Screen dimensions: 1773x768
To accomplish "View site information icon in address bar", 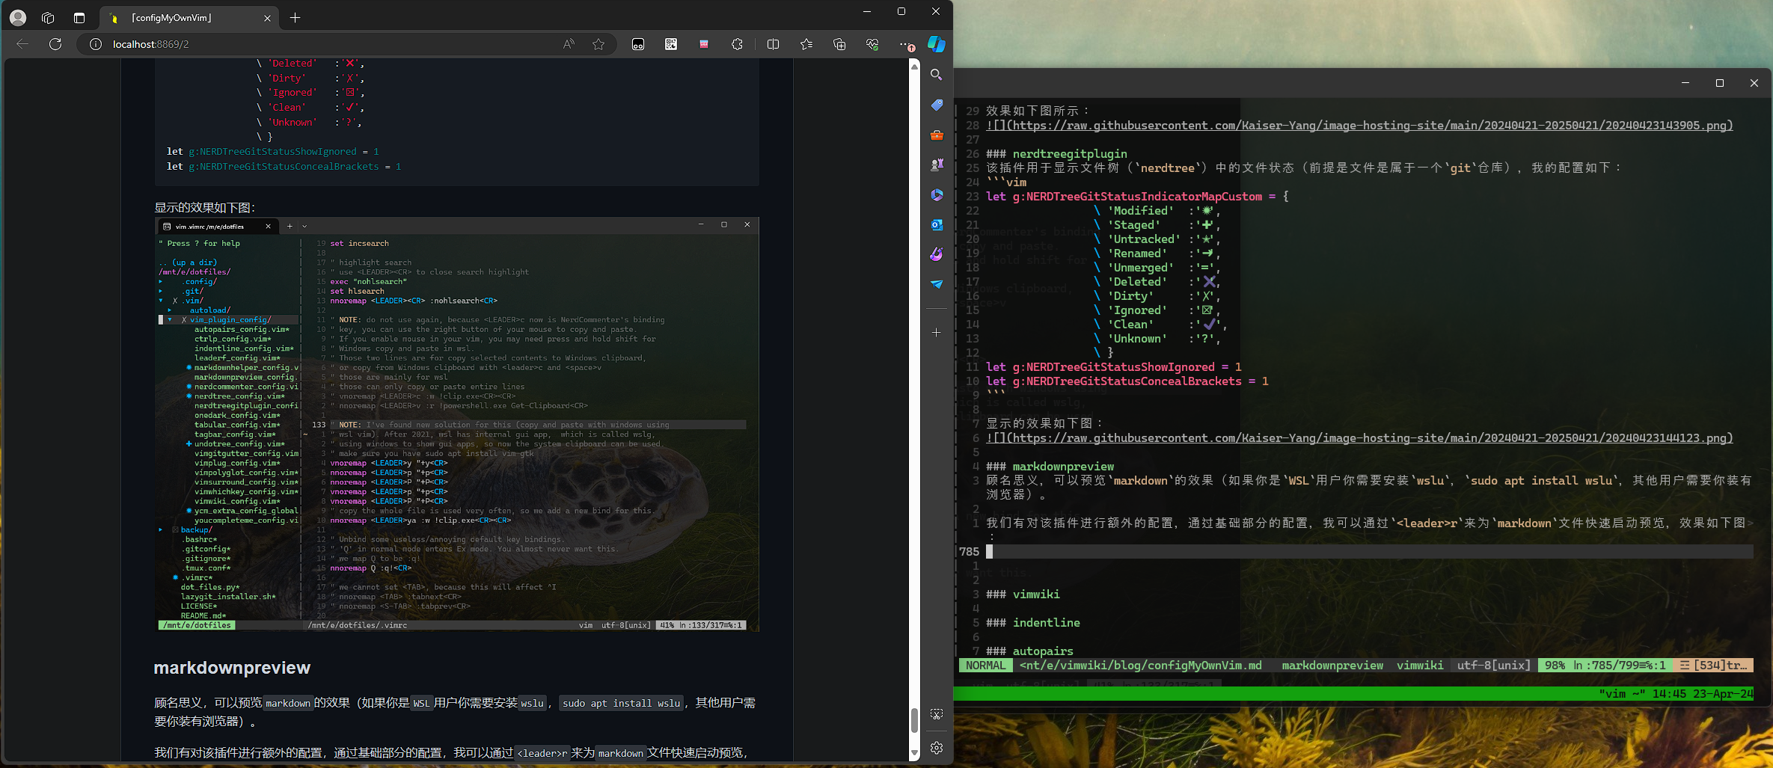I will click(96, 44).
